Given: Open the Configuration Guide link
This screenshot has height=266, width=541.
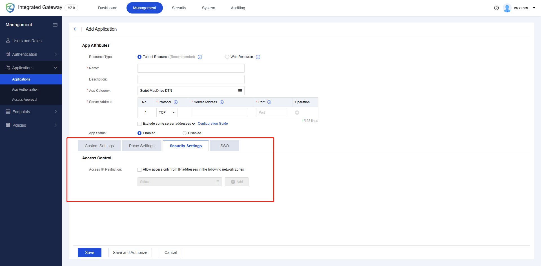Looking at the screenshot, I should click(213, 123).
